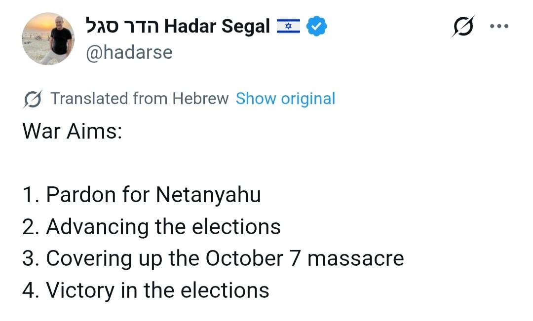Click the '4. Victory in the elections' line
The height and width of the screenshot is (321, 533).
[x=146, y=290]
